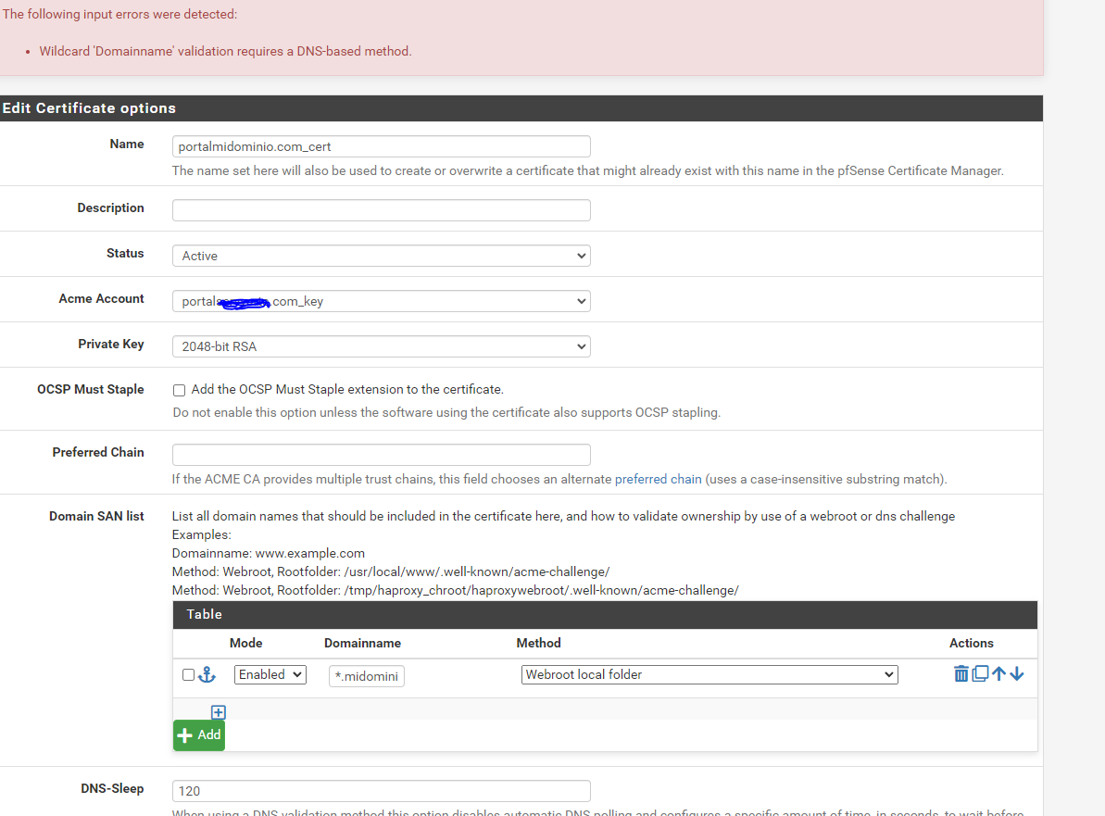Click the Domain SAN list label
Image resolution: width=1105 pixels, height=816 pixels.
click(x=96, y=516)
